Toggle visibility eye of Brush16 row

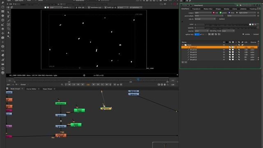click(224, 50)
